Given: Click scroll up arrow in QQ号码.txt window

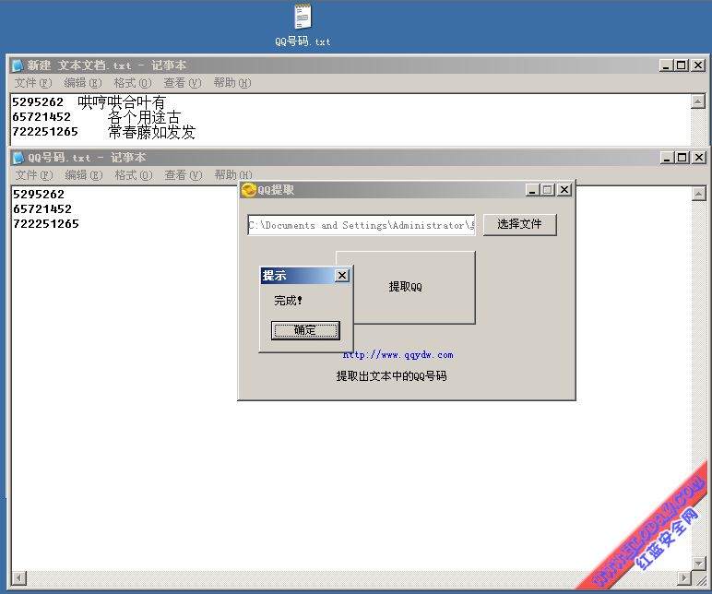Looking at the screenshot, I should (698, 194).
